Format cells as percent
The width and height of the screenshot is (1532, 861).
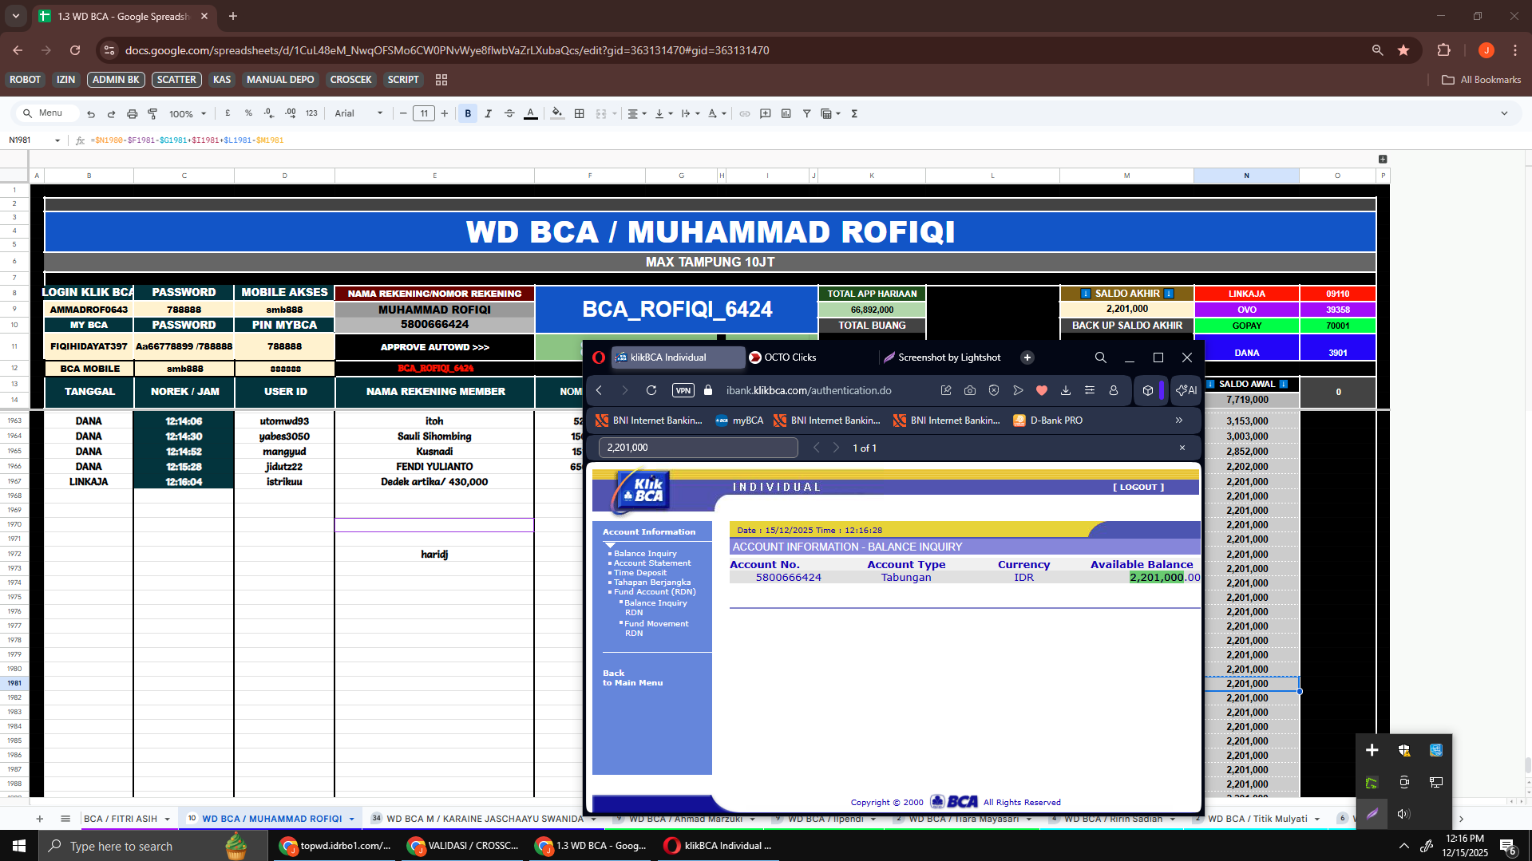[248, 113]
